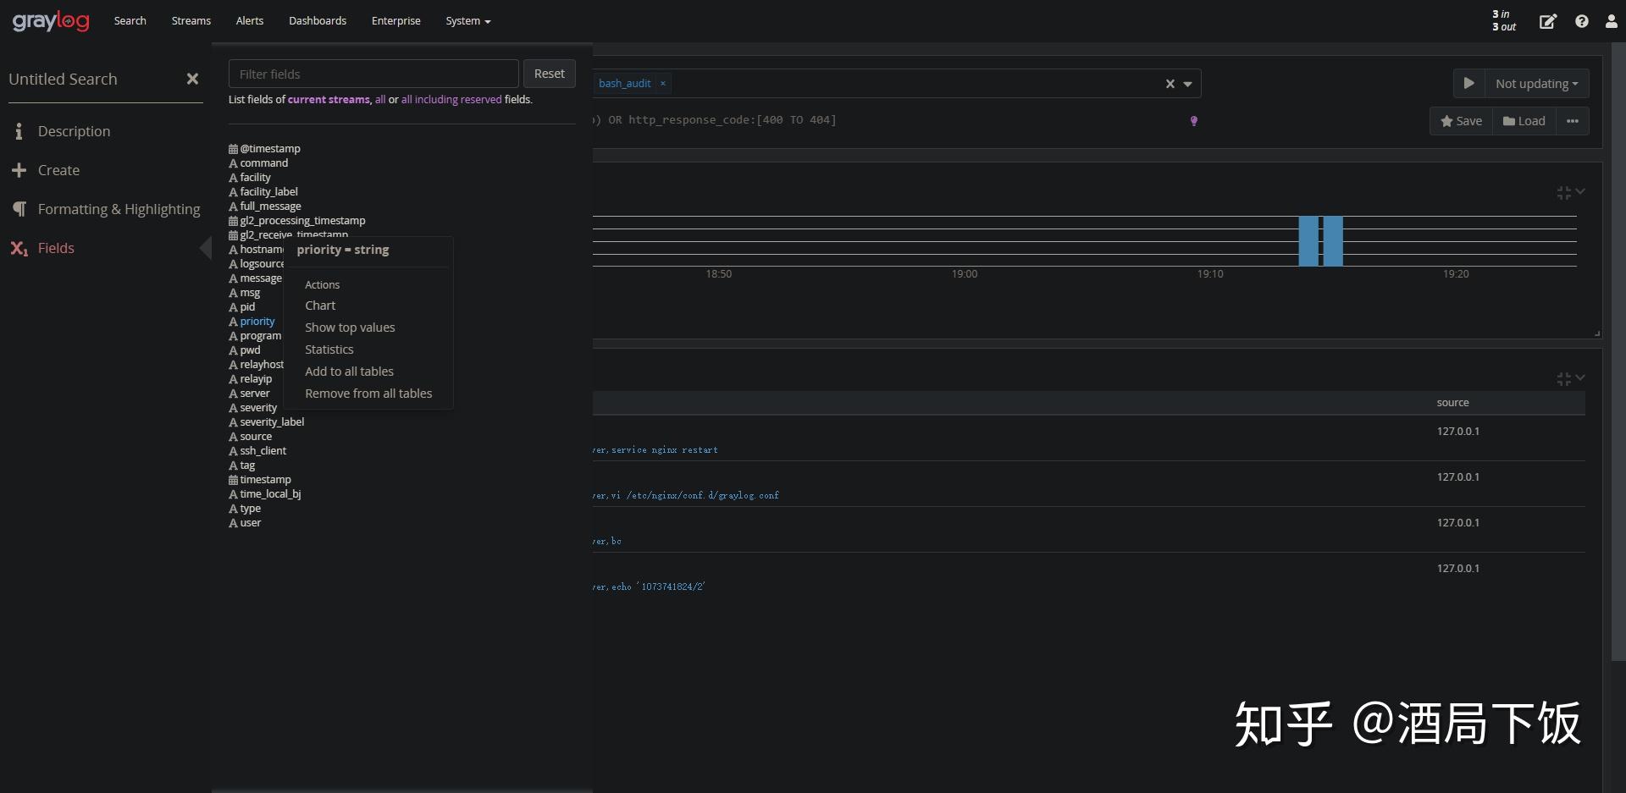Select the tag field
The height and width of the screenshot is (793, 1626).
tap(247, 465)
